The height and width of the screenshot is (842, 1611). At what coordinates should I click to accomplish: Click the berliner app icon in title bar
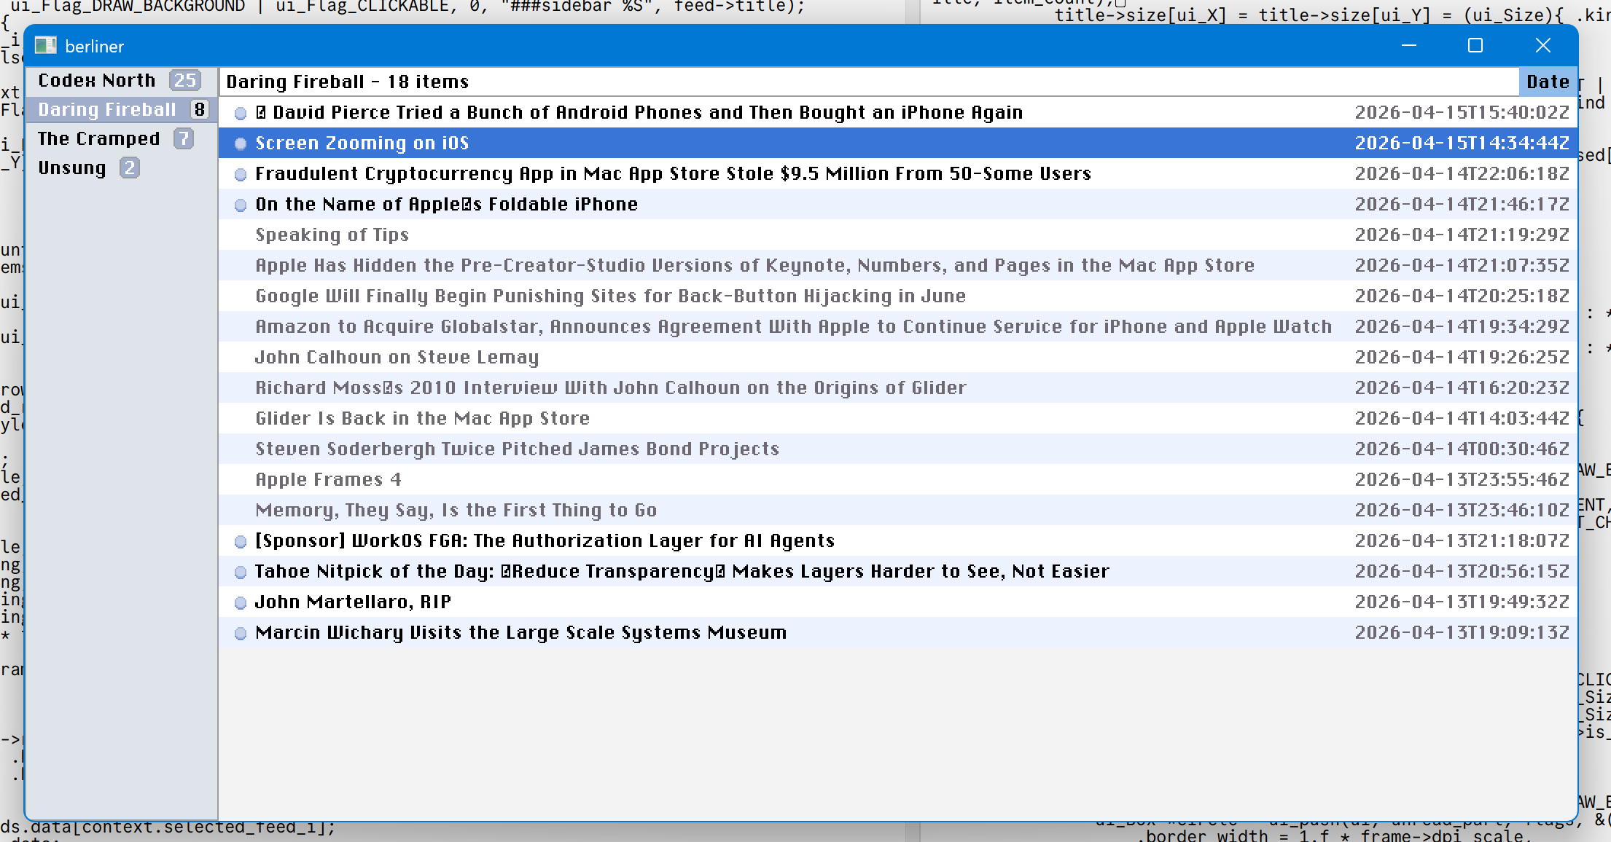[x=45, y=46]
